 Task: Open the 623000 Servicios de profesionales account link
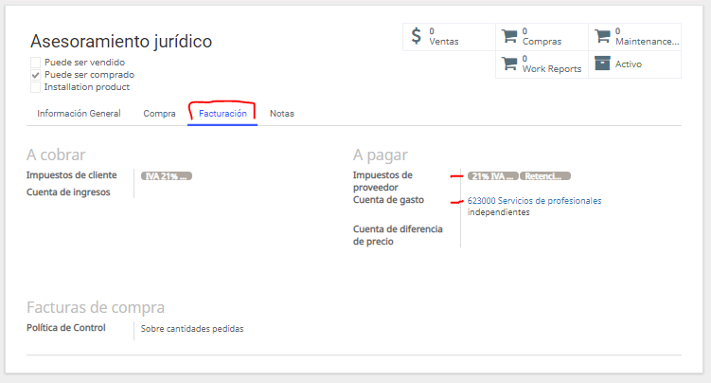coord(534,206)
